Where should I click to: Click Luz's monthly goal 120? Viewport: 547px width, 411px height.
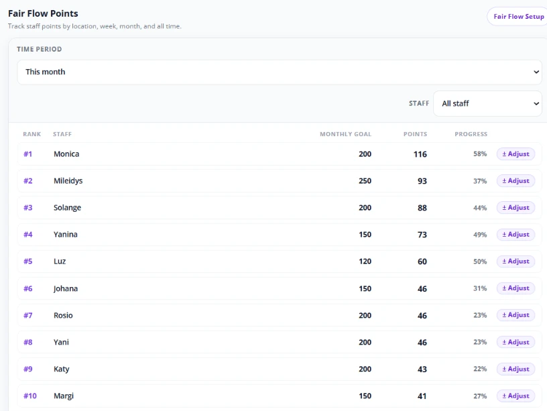365,261
